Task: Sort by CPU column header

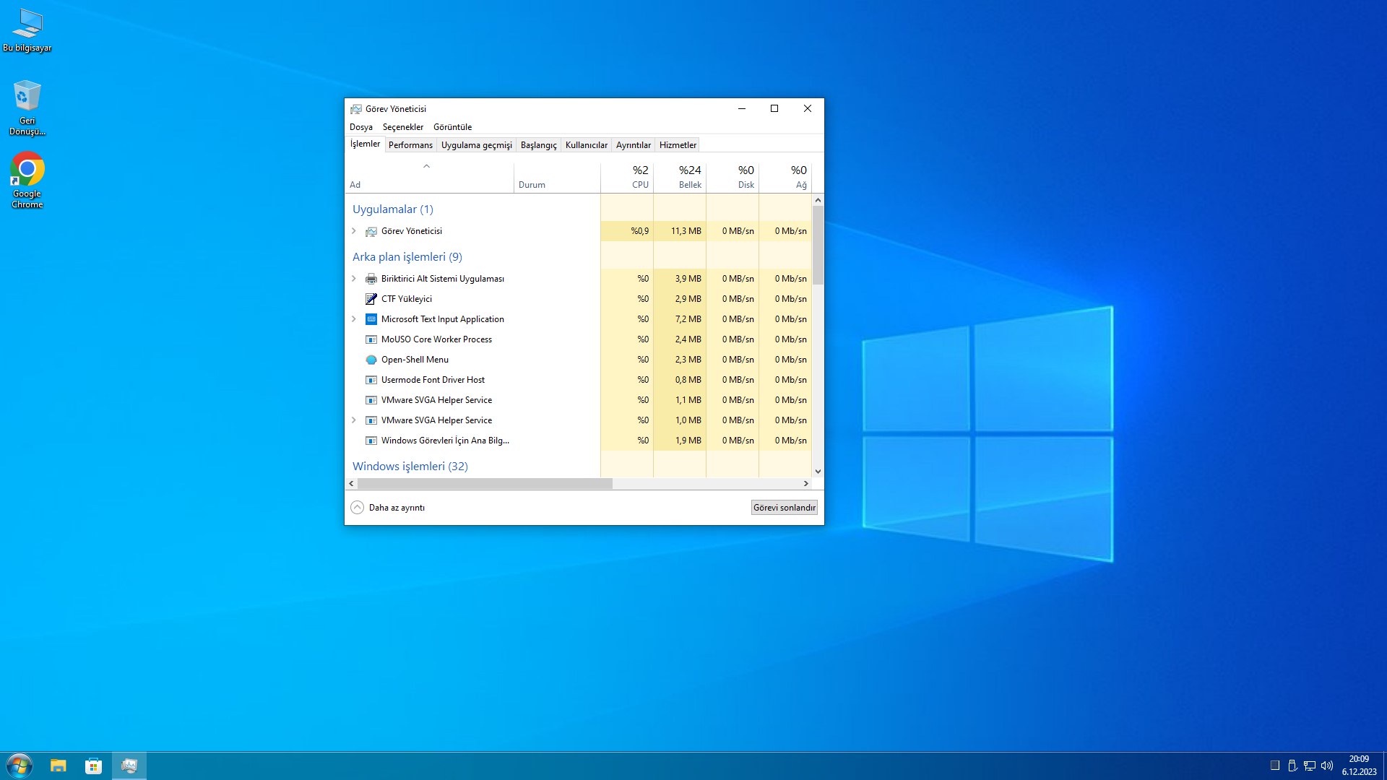Action: (627, 178)
